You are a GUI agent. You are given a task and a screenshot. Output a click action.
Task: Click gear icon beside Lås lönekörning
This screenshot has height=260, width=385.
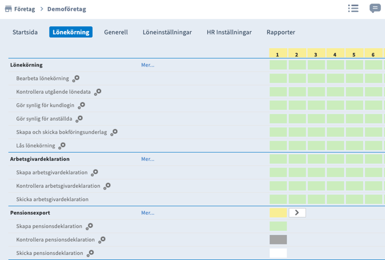click(x=62, y=146)
